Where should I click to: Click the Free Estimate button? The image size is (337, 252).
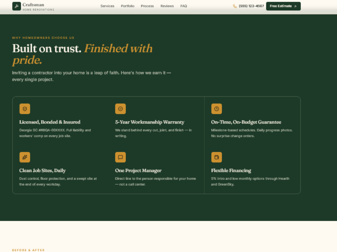pyautogui.click(x=283, y=6)
